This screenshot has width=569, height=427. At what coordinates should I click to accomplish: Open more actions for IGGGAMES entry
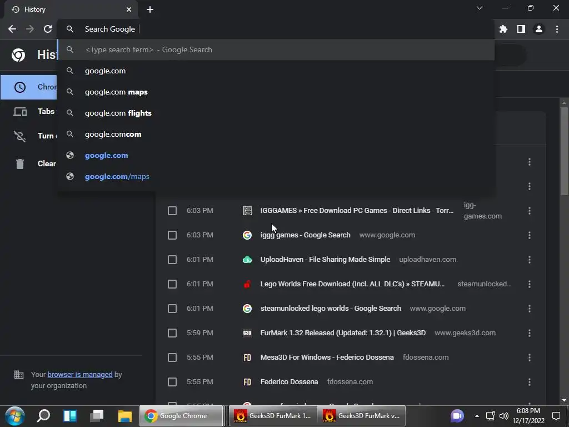[x=530, y=211]
